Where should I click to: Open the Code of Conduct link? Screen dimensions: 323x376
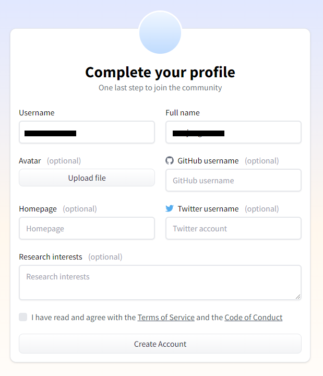[253, 318]
